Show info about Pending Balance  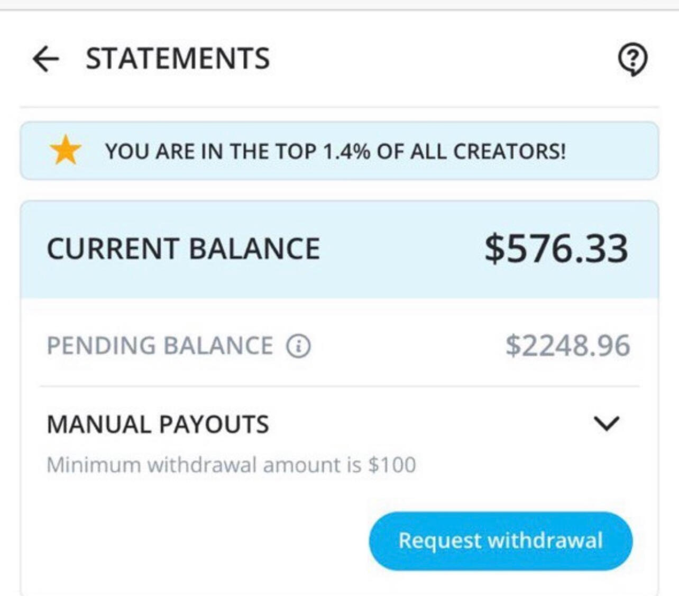tap(298, 346)
